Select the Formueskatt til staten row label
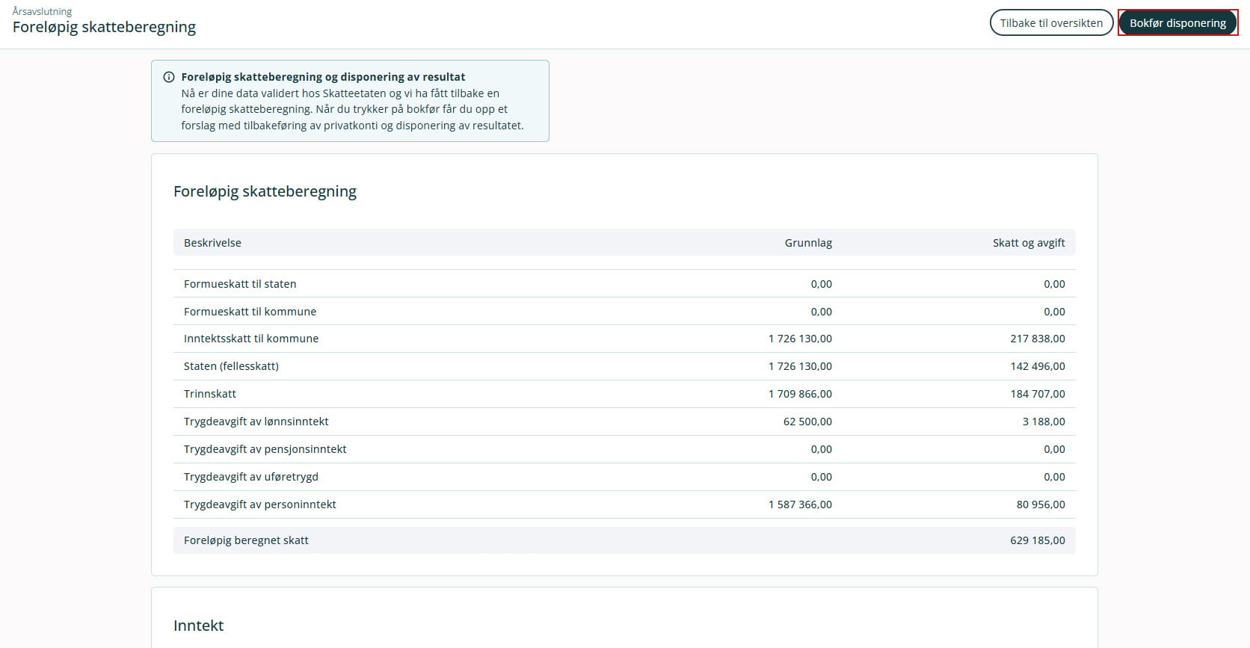Image resolution: width=1250 pixels, height=648 pixels. click(240, 284)
